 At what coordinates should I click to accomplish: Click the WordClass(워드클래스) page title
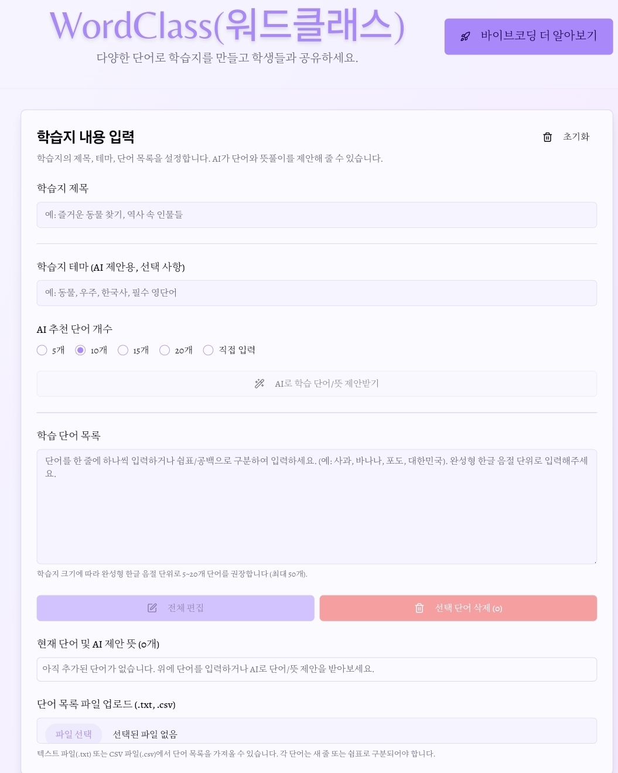(x=227, y=26)
